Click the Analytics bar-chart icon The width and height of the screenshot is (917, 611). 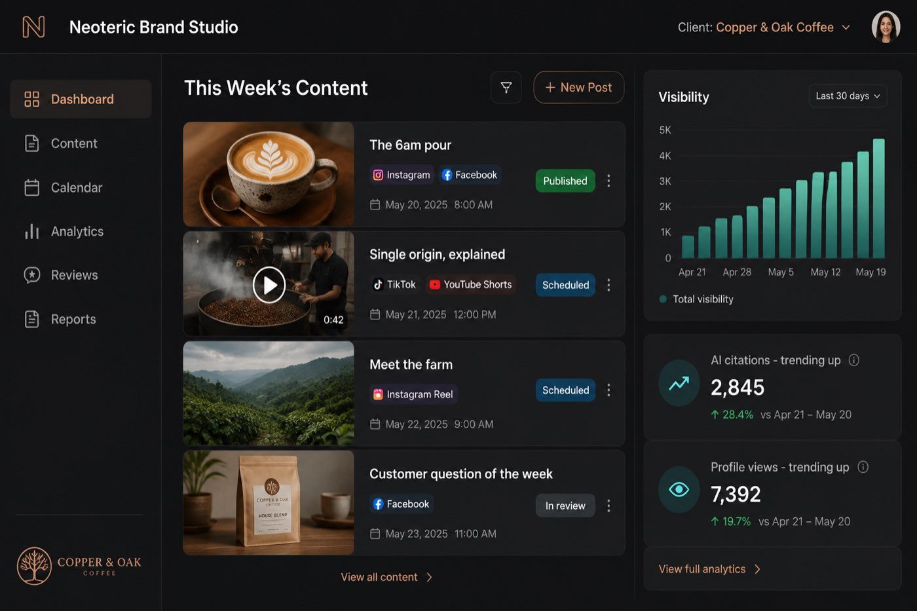pos(31,231)
